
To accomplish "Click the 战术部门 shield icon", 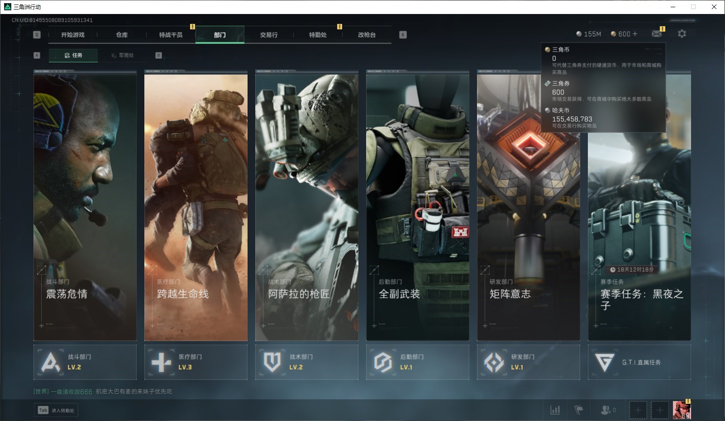I will 272,362.
